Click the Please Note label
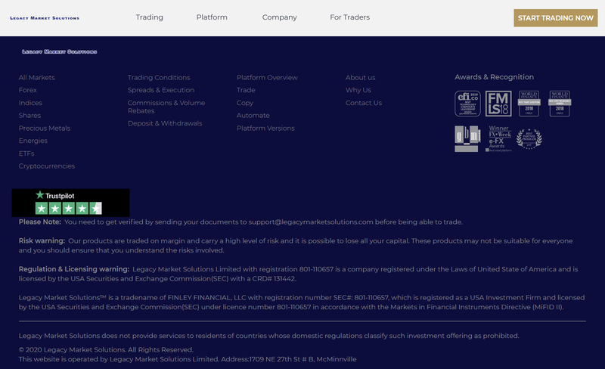The width and height of the screenshot is (605, 369). pyautogui.click(x=40, y=222)
